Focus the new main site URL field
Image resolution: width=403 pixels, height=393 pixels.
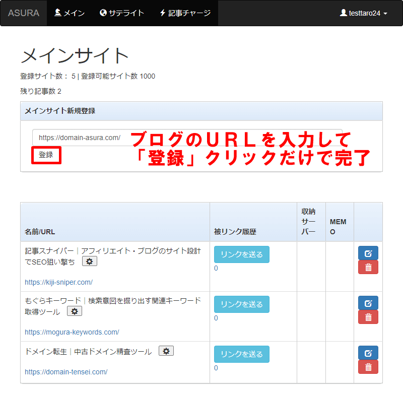tap(81, 138)
